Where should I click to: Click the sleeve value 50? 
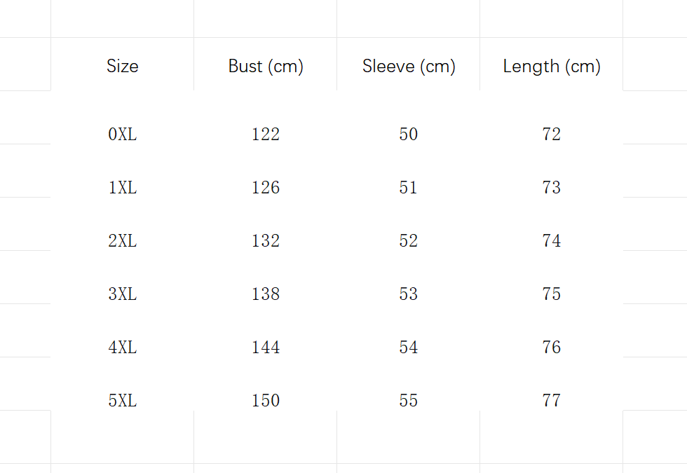pos(409,134)
